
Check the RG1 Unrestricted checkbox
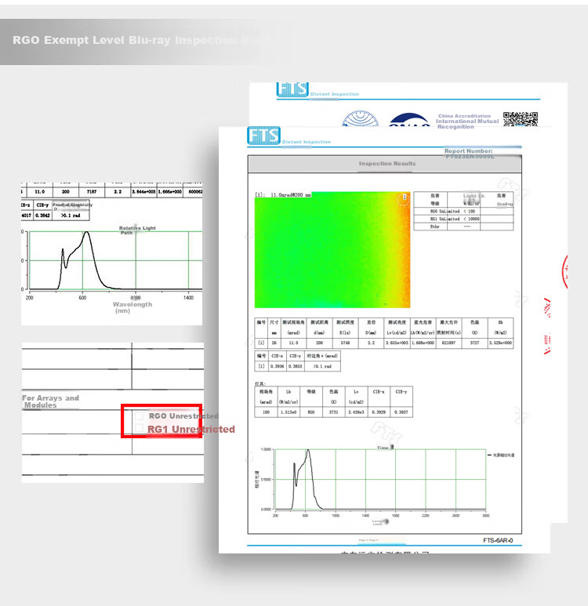(x=139, y=428)
